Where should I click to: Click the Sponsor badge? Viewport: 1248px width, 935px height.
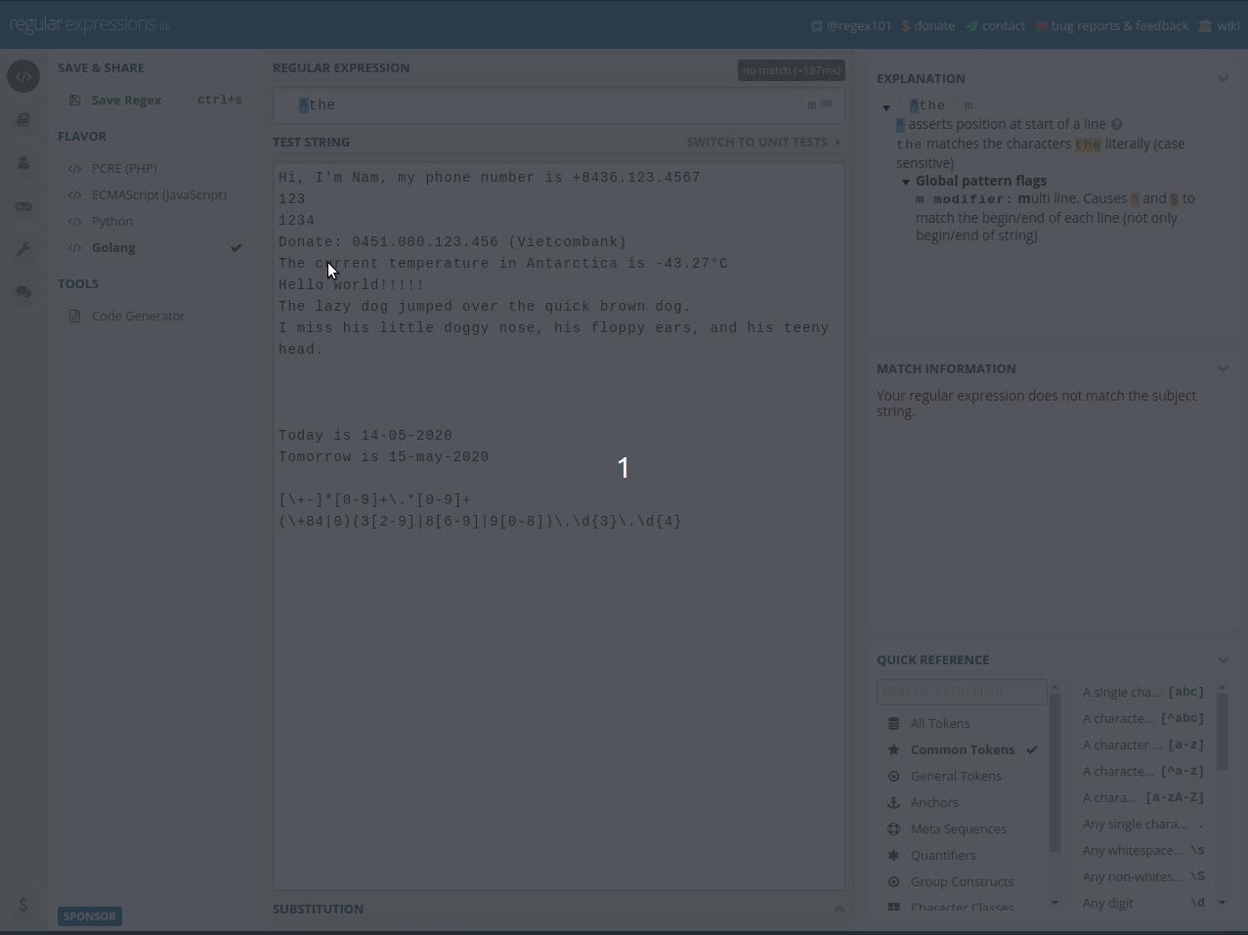point(90,916)
